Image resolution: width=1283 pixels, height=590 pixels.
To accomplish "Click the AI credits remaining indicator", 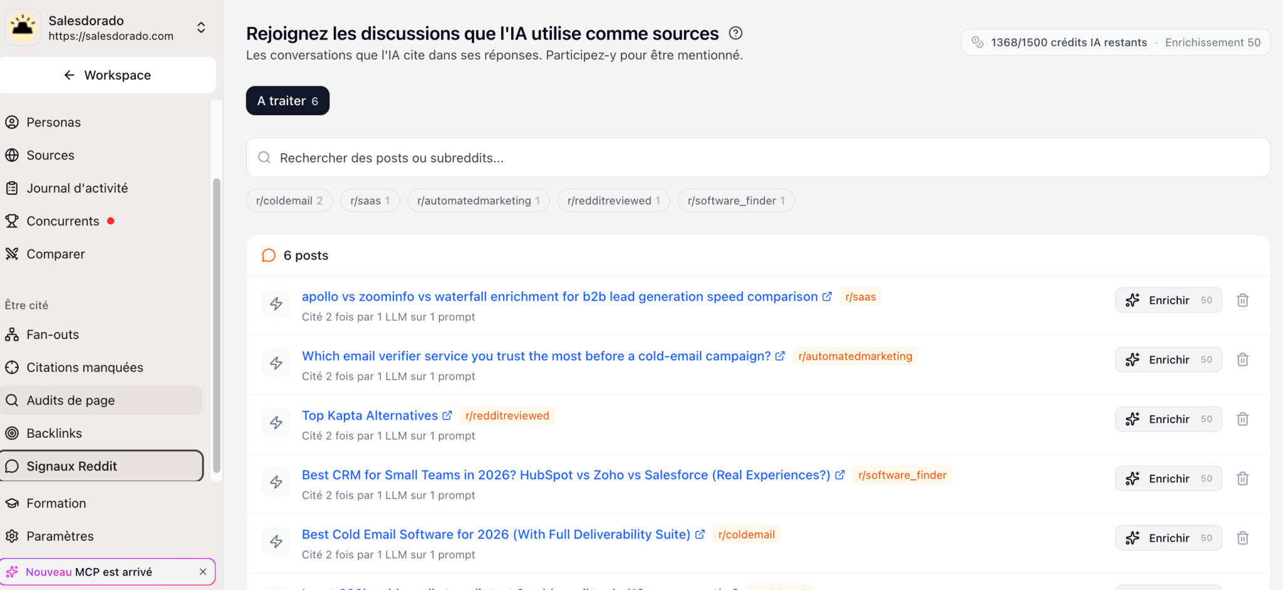I will tap(1116, 43).
